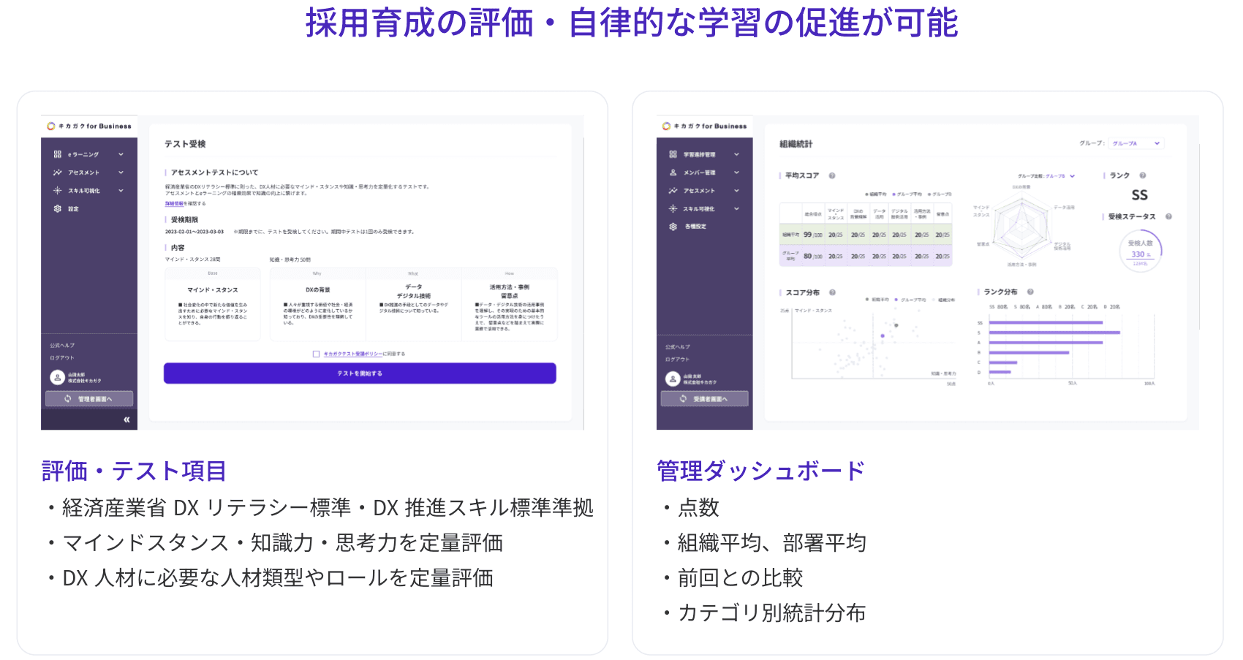
Task: Click the SS rank value
Action: [1139, 195]
